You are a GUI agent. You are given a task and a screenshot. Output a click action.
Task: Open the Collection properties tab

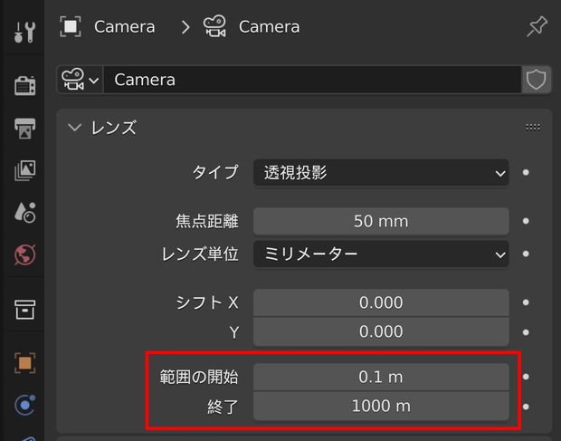click(24, 310)
